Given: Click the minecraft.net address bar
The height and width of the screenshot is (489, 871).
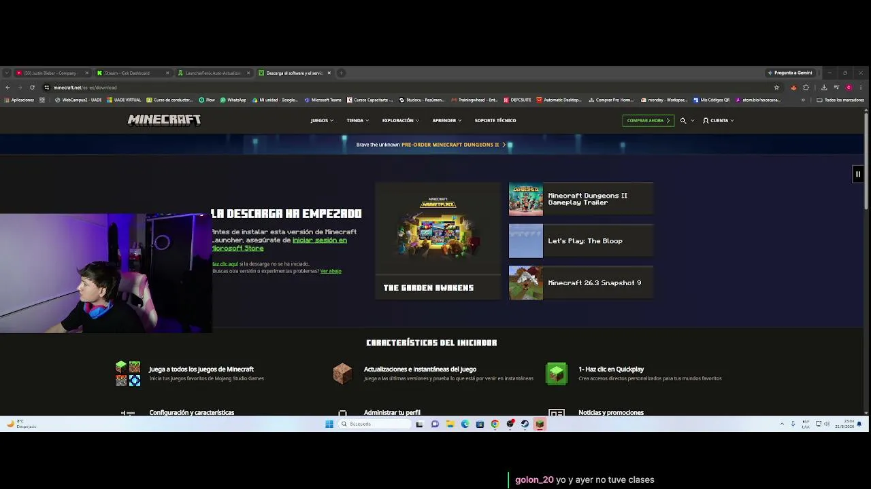Looking at the screenshot, I should point(408,87).
